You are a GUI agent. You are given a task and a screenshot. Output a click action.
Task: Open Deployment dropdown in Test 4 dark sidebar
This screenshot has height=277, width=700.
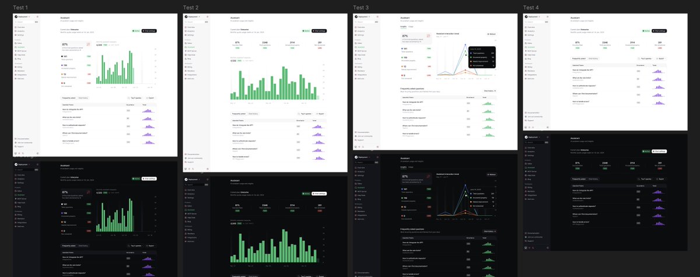tap(532, 137)
